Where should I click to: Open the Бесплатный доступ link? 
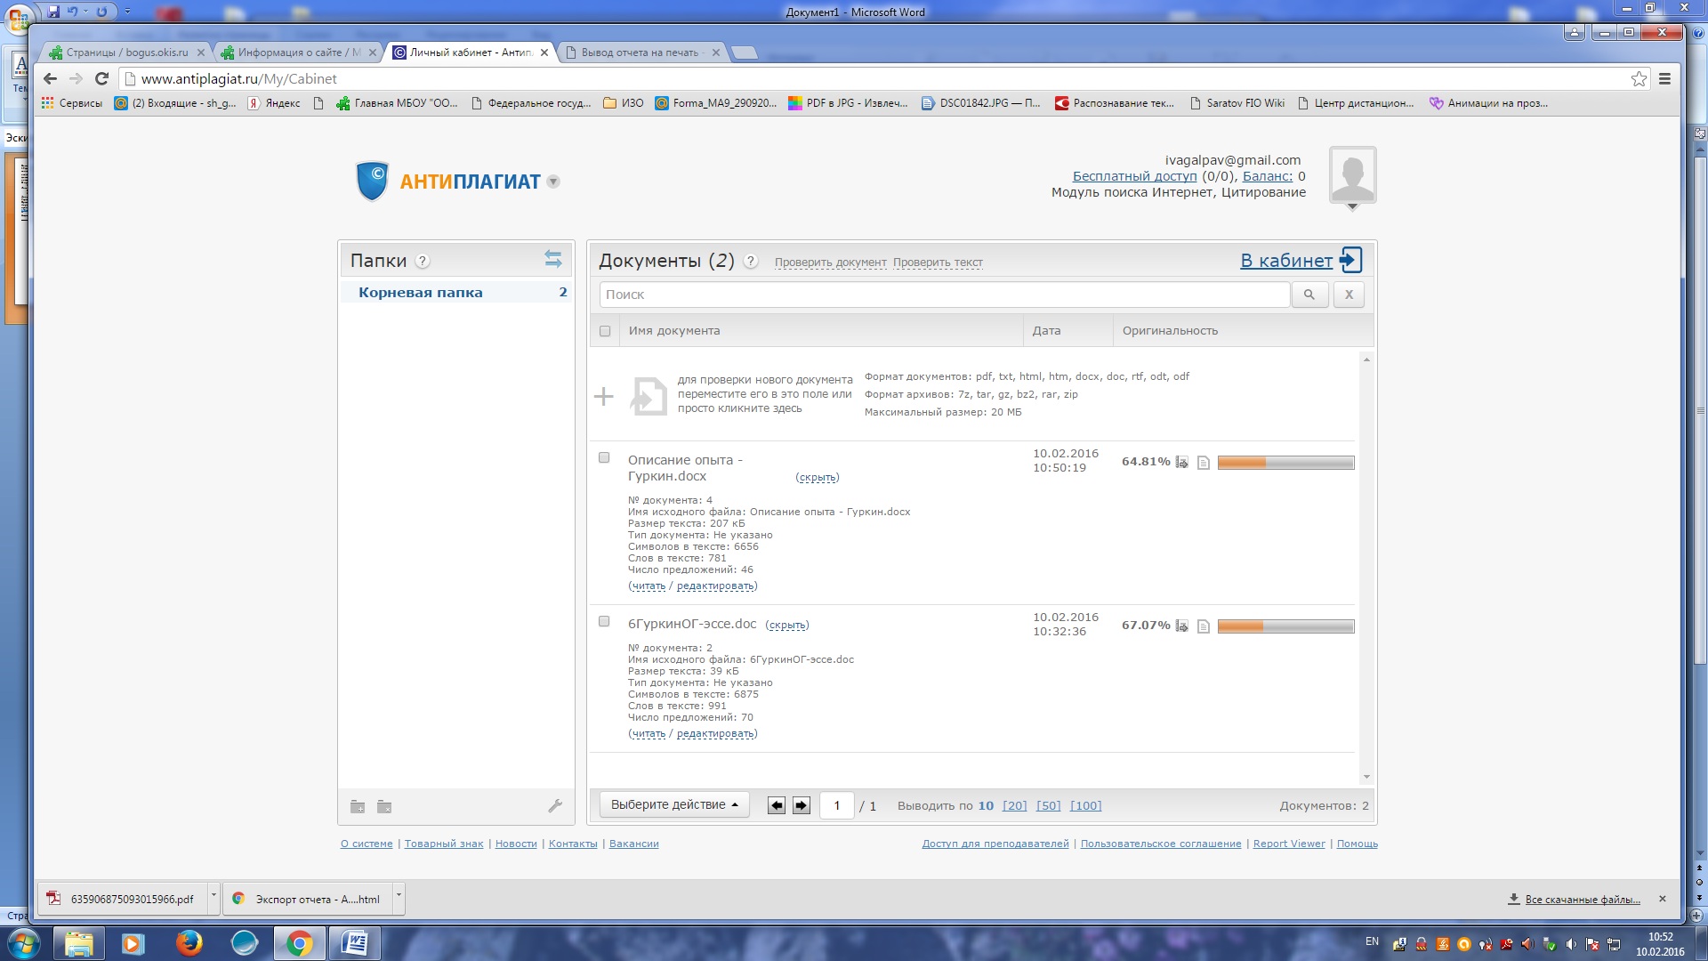point(1134,176)
